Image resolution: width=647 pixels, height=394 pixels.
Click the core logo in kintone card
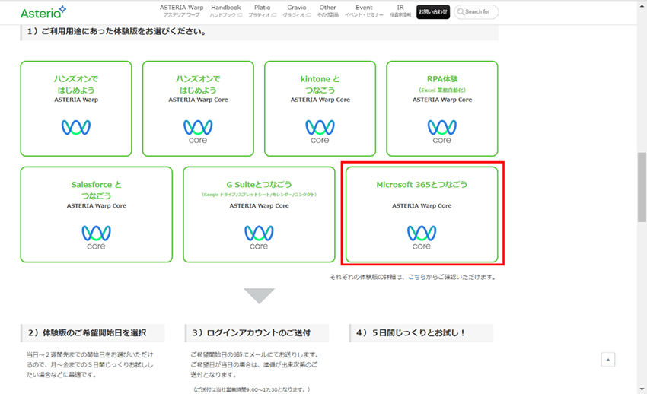pyautogui.click(x=320, y=132)
